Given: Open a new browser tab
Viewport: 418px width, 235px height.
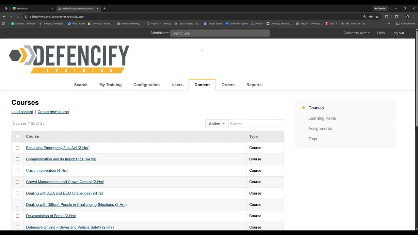Looking at the screenshot, I should 104,8.
